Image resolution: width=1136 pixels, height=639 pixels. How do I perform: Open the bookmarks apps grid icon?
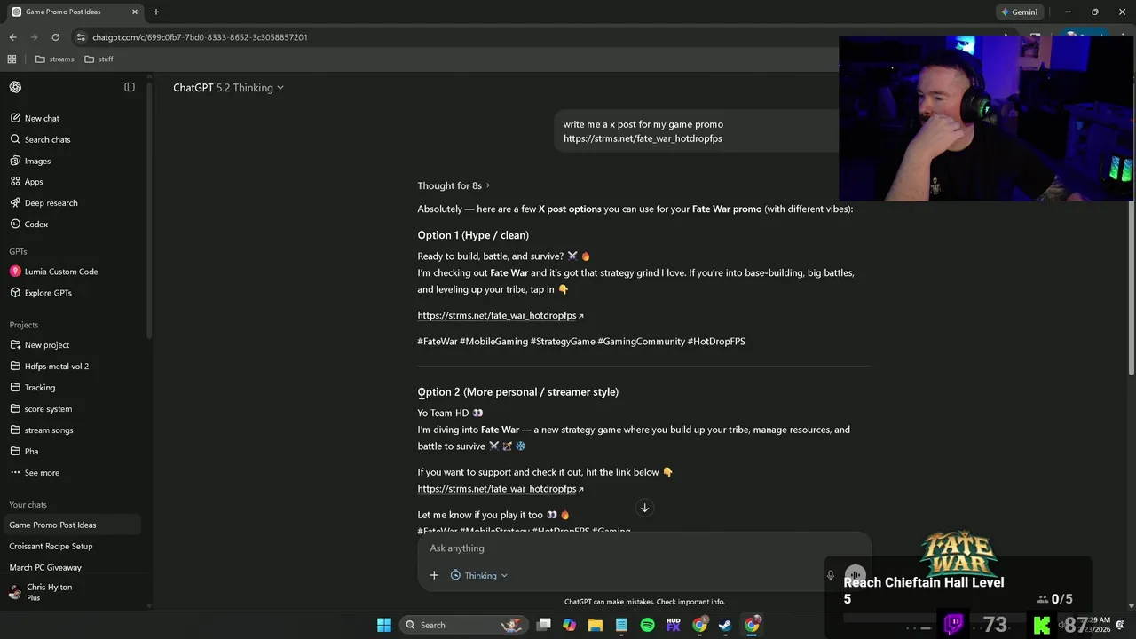[12, 59]
